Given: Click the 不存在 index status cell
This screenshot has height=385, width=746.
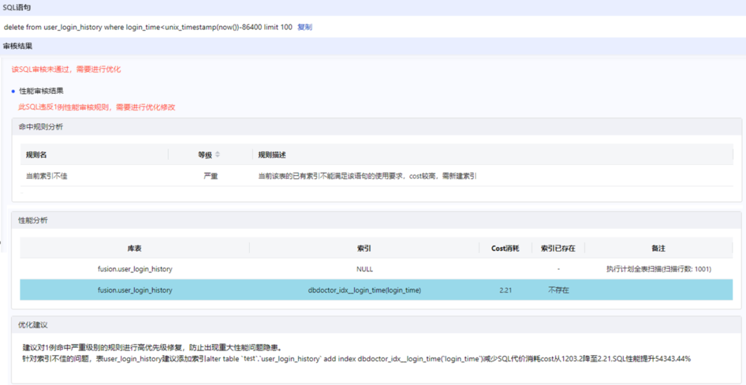Looking at the screenshot, I should (x=558, y=290).
